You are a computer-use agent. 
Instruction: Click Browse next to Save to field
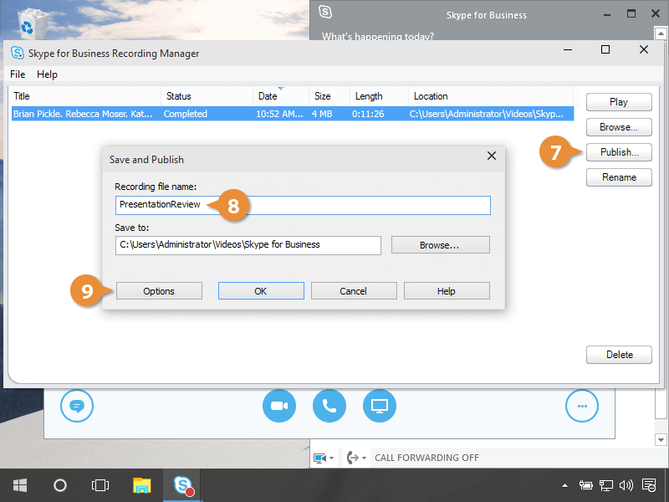tap(440, 245)
